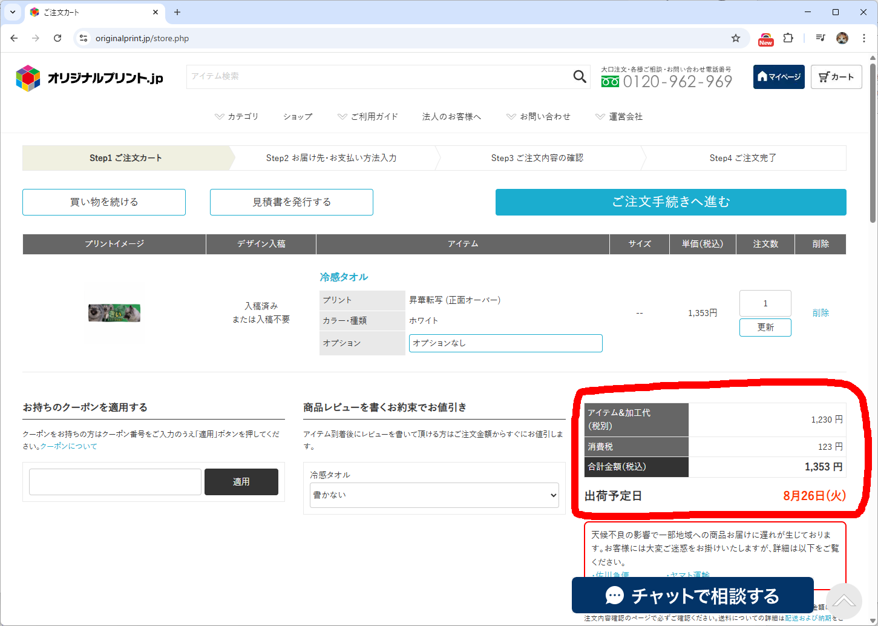Open the 法人のお客様へ menu item
878x626 pixels.
[x=451, y=116]
